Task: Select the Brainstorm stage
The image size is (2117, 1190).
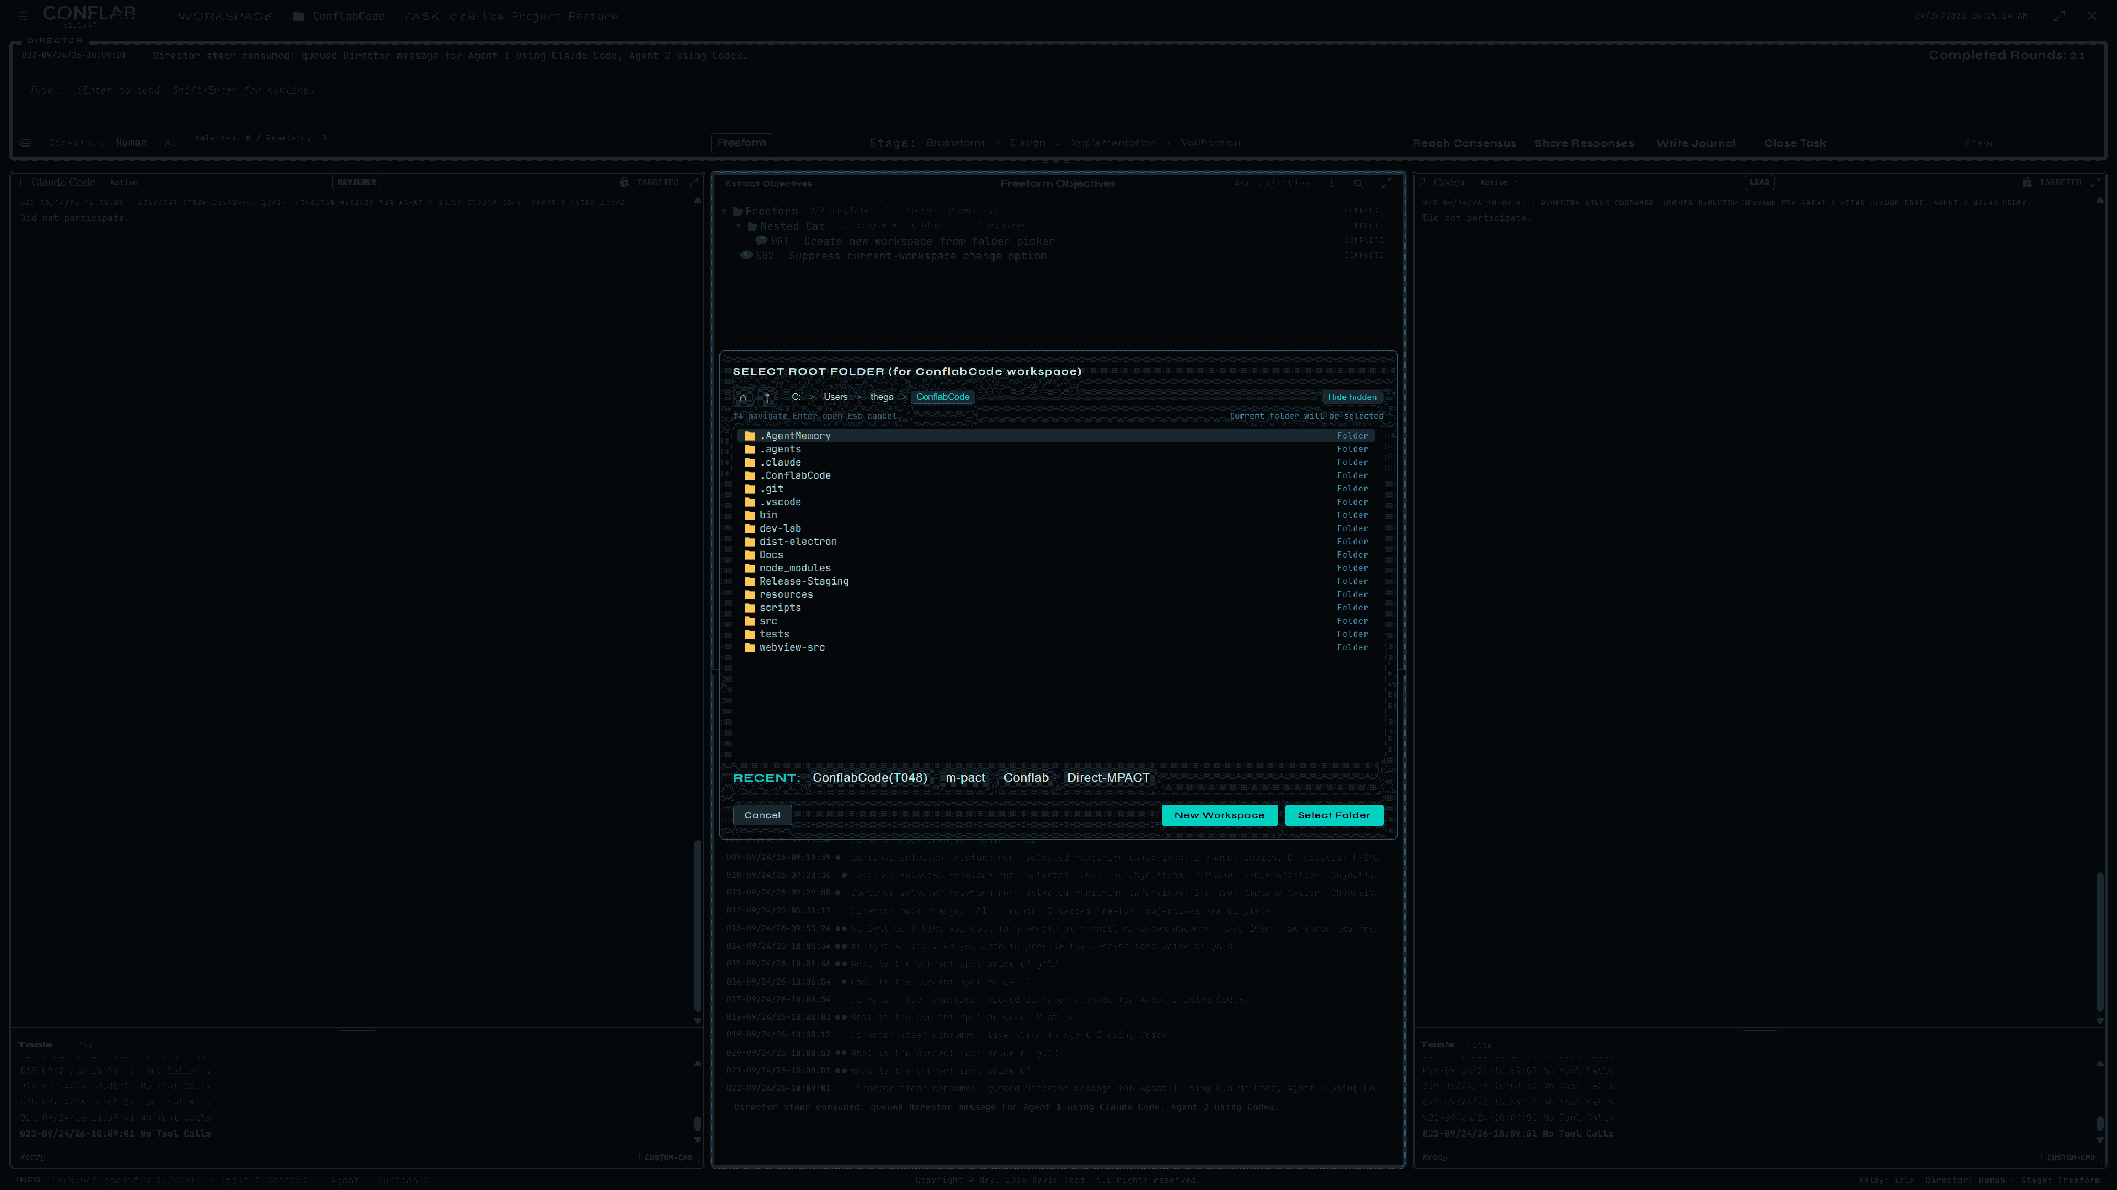Action: pos(955,143)
